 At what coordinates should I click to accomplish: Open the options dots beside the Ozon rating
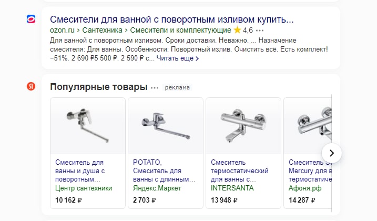pos(260,31)
